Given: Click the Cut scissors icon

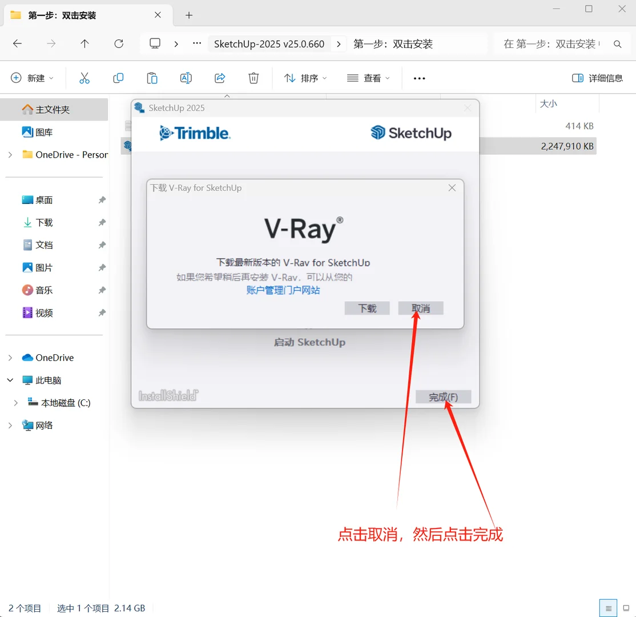Looking at the screenshot, I should click(84, 78).
